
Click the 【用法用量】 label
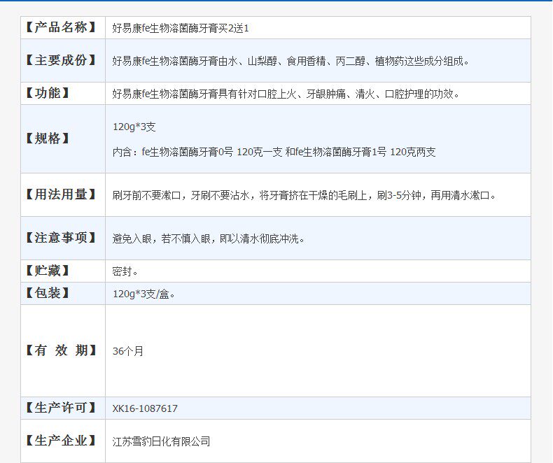point(61,194)
